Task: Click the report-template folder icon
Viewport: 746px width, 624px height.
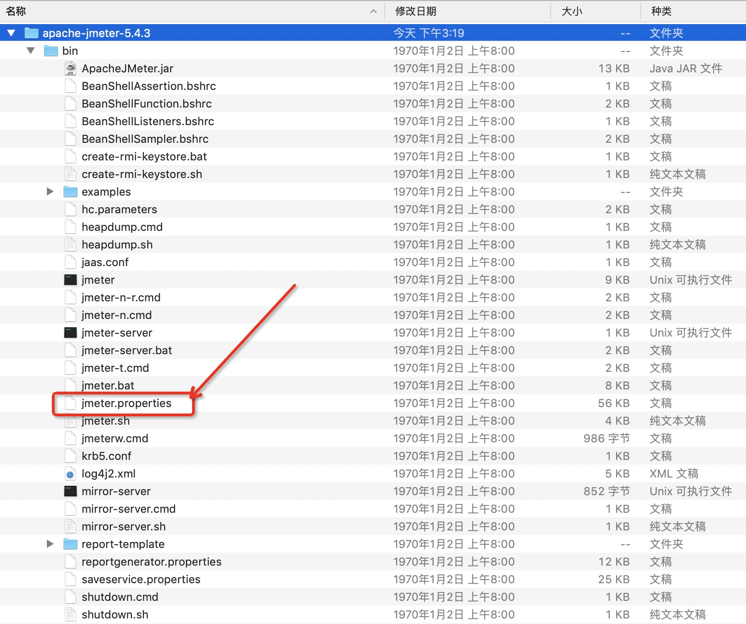Action: [x=70, y=544]
